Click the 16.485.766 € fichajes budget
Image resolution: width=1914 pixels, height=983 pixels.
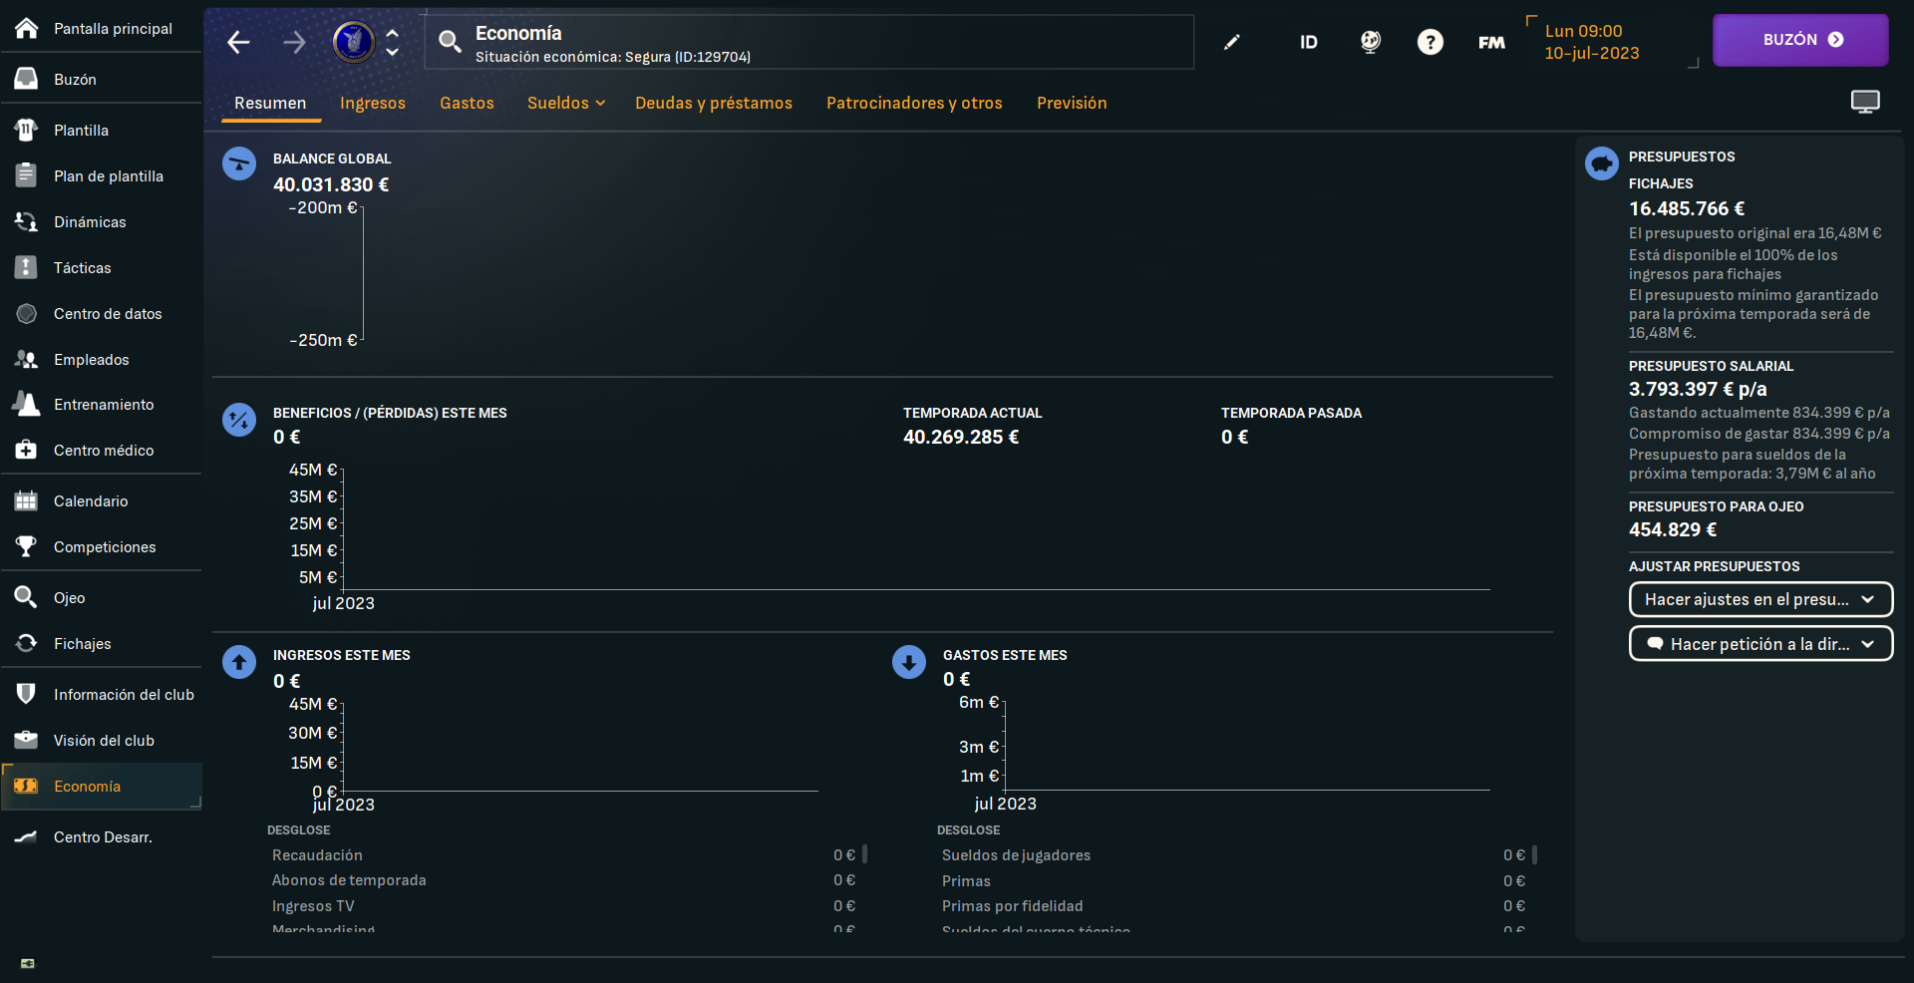click(1687, 208)
